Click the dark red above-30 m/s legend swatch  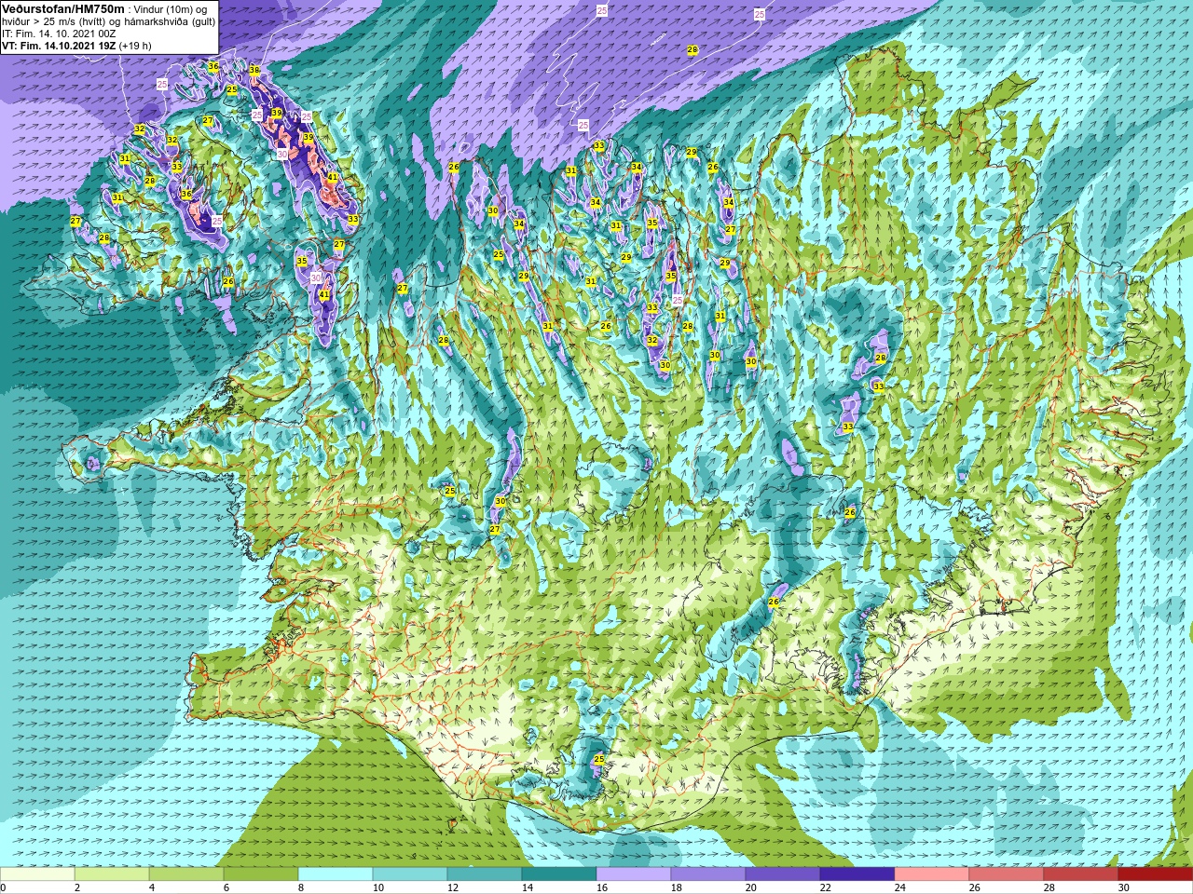(x=1156, y=874)
